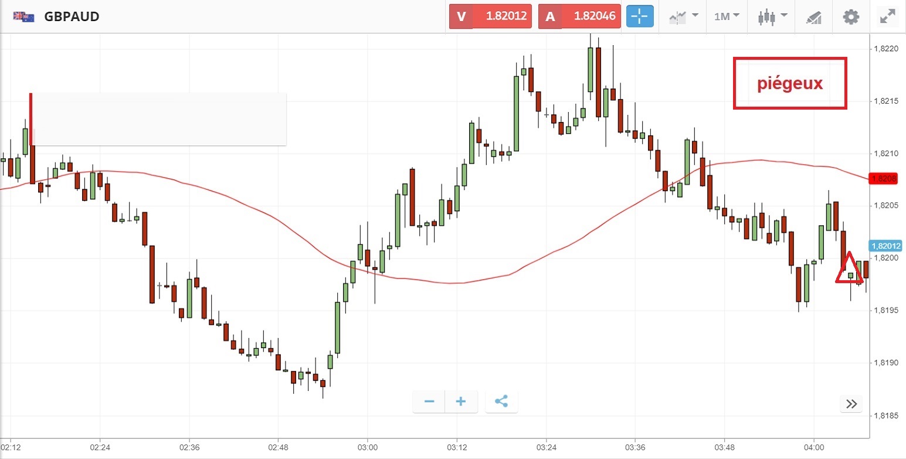Click the share chart icon

pos(501,402)
